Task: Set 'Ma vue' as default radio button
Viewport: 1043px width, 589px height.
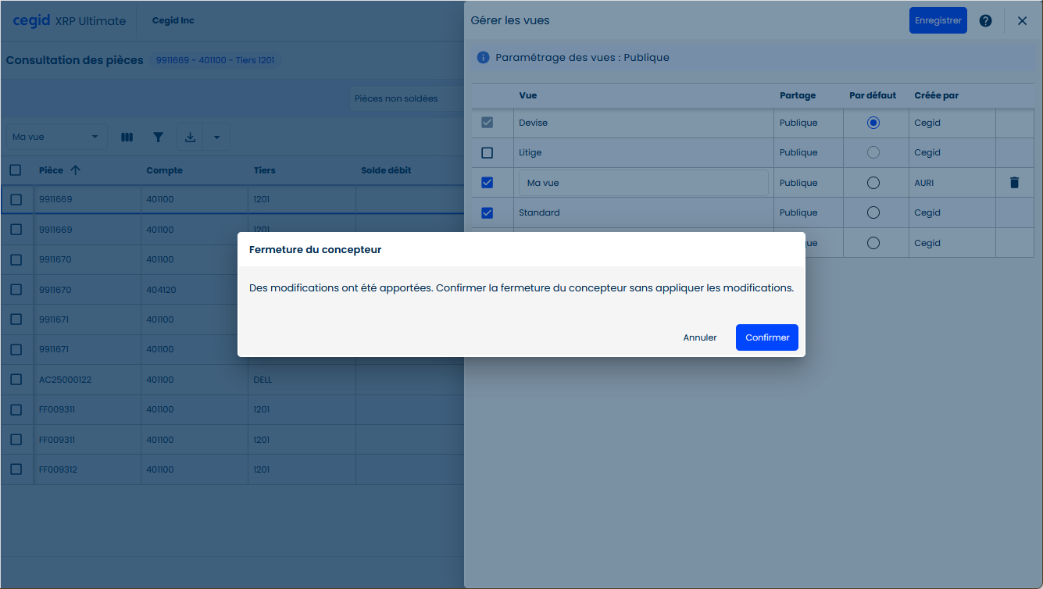Action: point(873,183)
